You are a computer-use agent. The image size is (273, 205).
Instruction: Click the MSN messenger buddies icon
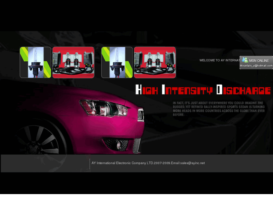tap(245, 60)
